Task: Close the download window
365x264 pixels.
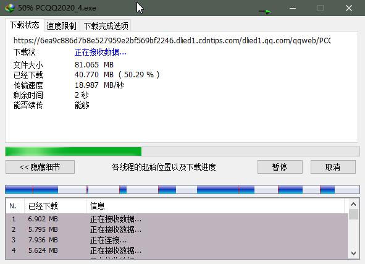Action: pyautogui.click(x=349, y=8)
